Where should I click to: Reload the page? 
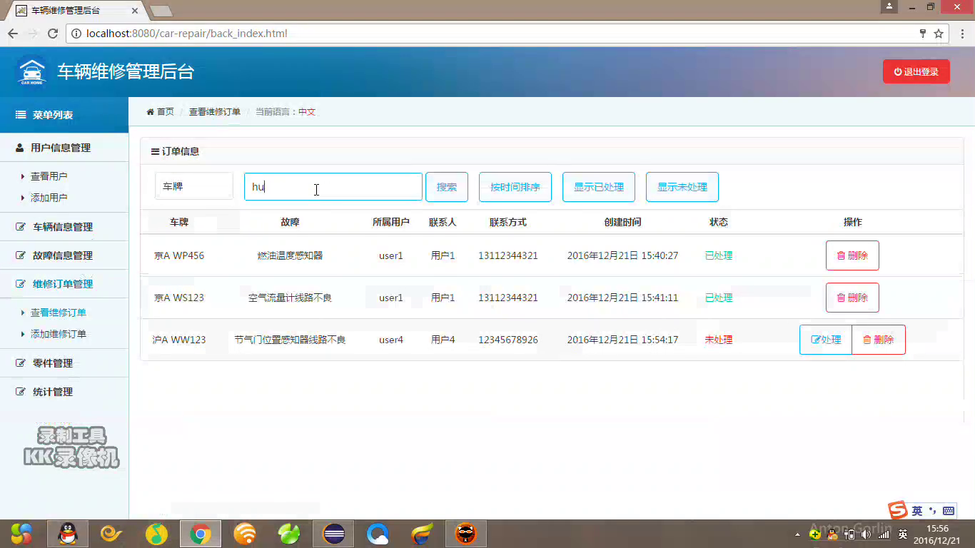coord(52,34)
